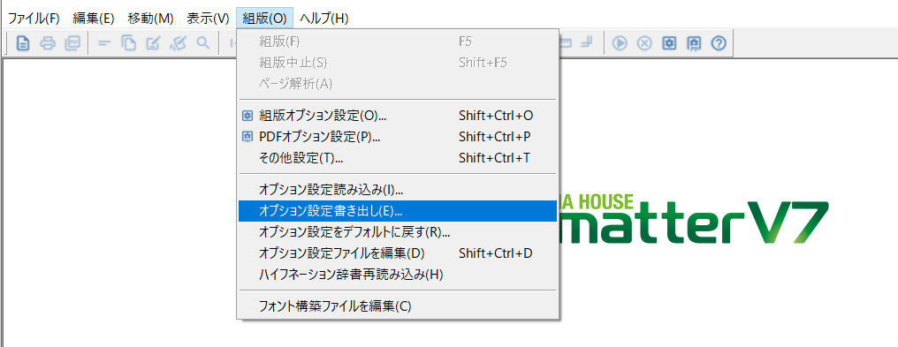898x347 pixels.
Task: Open formatter option settings toolbar gear icon
Action: [x=669, y=43]
